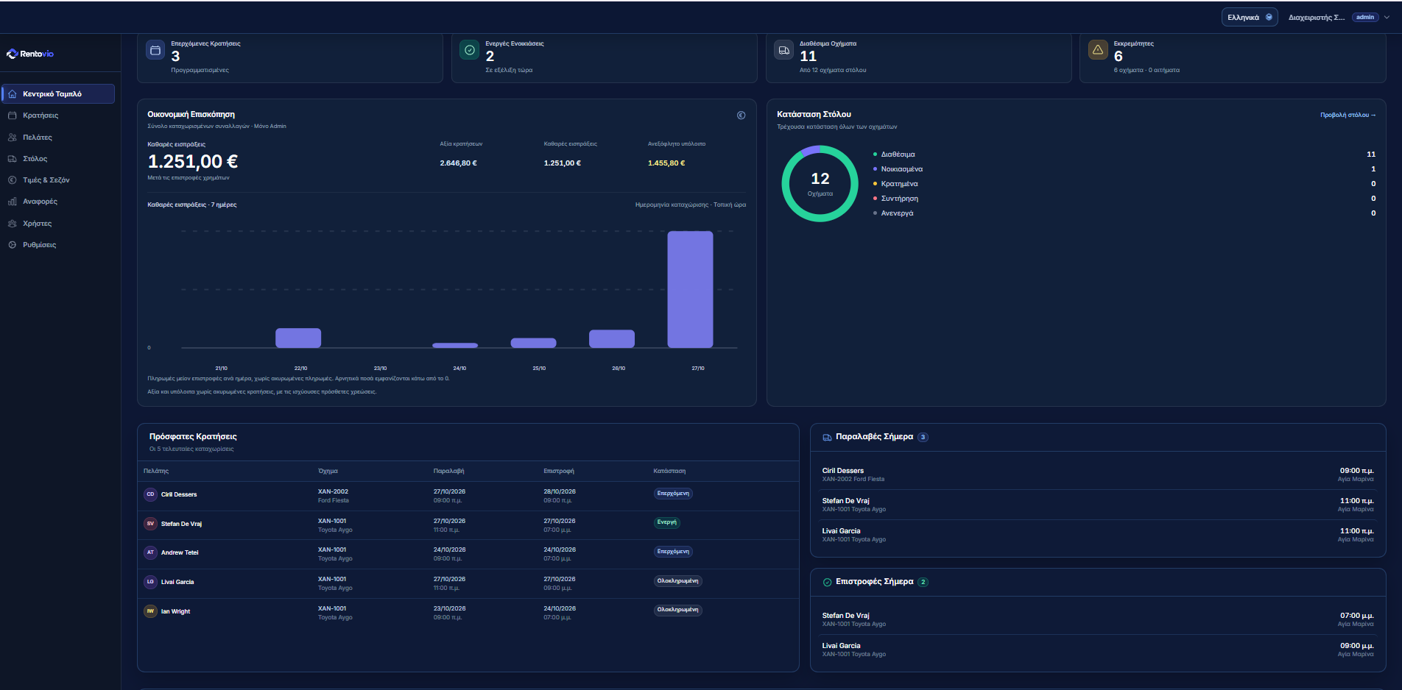
Task: Select the Κεντρικό Ταμπλό menu item
Action: tap(58, 94)
